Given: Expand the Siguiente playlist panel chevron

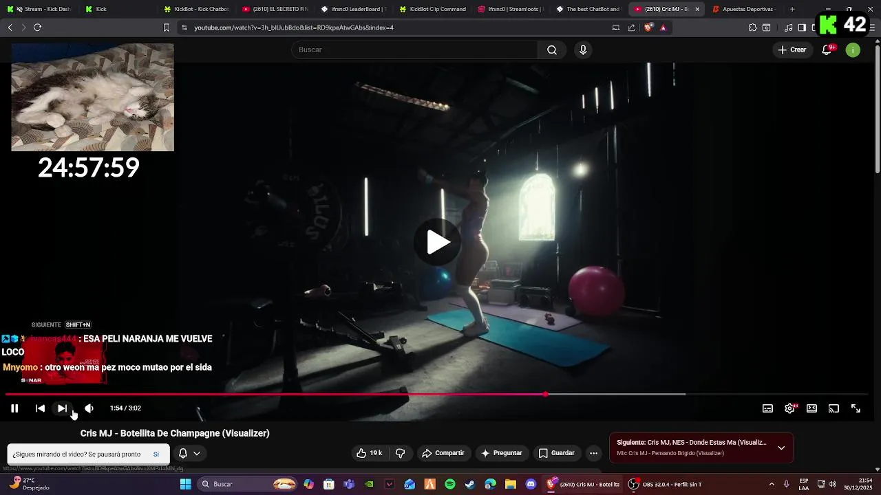Looking at the screenshot, I should [781, 448].
